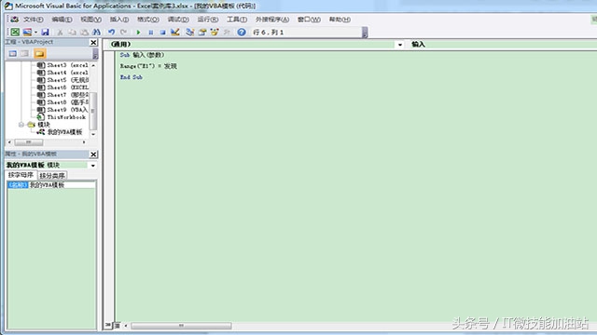Open the 文件(F) menu
The height and width of the screenshot is (335, 597).
tap(33, 20)
